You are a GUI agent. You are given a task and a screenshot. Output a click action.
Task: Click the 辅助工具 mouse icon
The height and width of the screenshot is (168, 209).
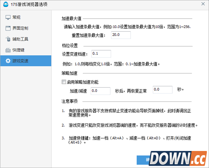coord(8,39)
